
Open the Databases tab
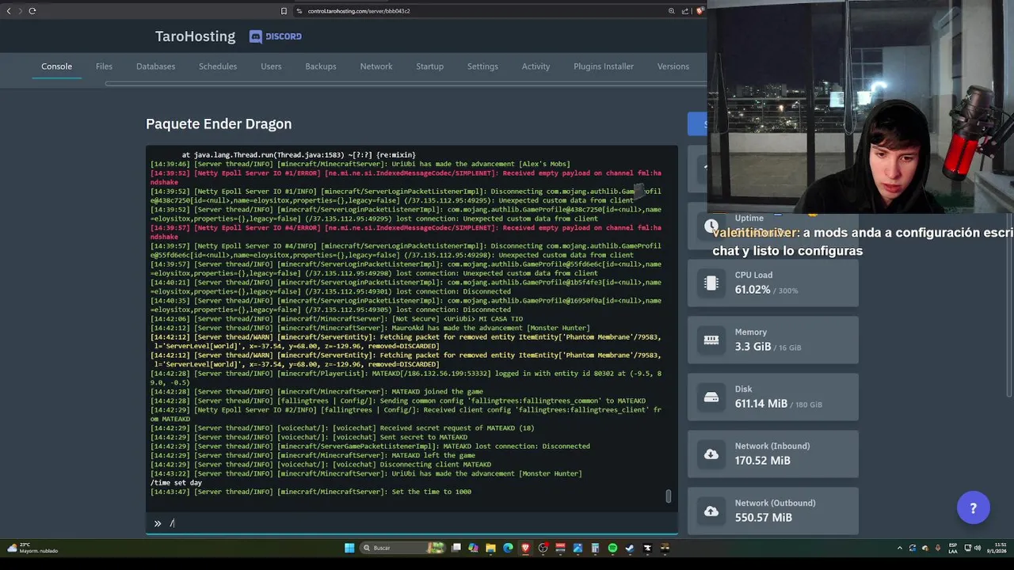click(155, 66)
